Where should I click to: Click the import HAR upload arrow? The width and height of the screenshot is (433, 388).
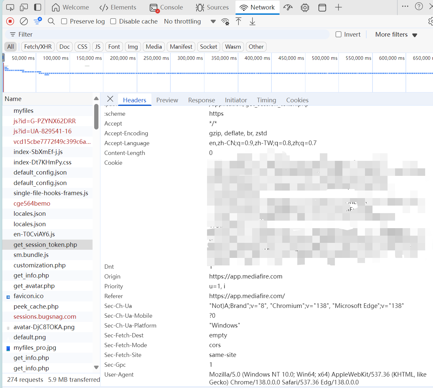(239, 22)
